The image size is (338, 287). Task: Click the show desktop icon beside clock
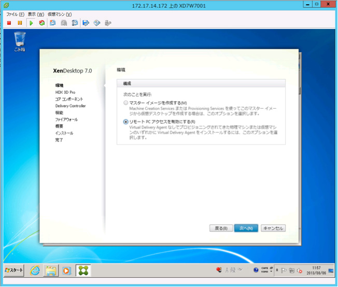331,270
